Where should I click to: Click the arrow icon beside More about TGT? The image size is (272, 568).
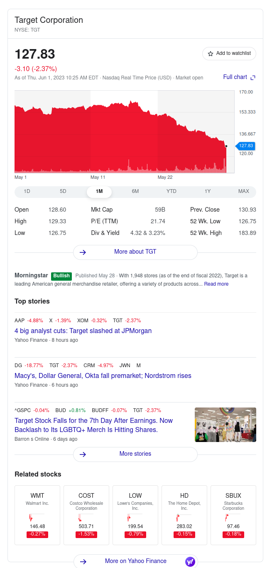pyautogui.click(x=83, y=252)
